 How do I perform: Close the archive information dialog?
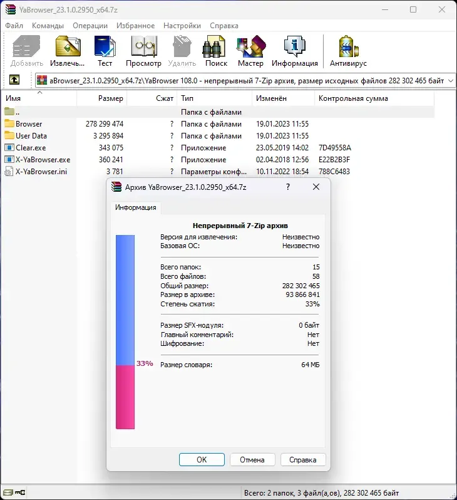(x=316, y=187)
